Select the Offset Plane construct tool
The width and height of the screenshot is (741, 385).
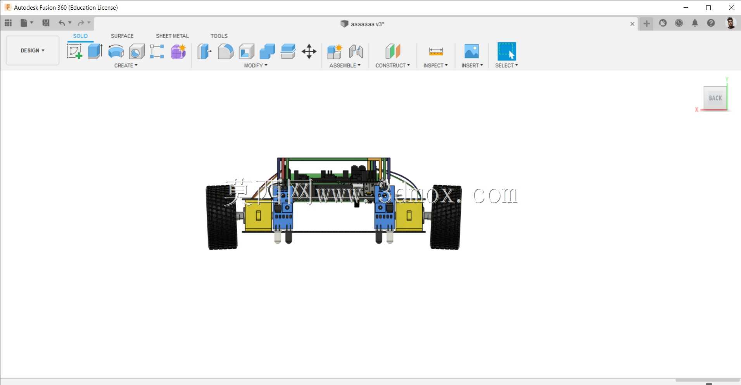pos(393,51)
